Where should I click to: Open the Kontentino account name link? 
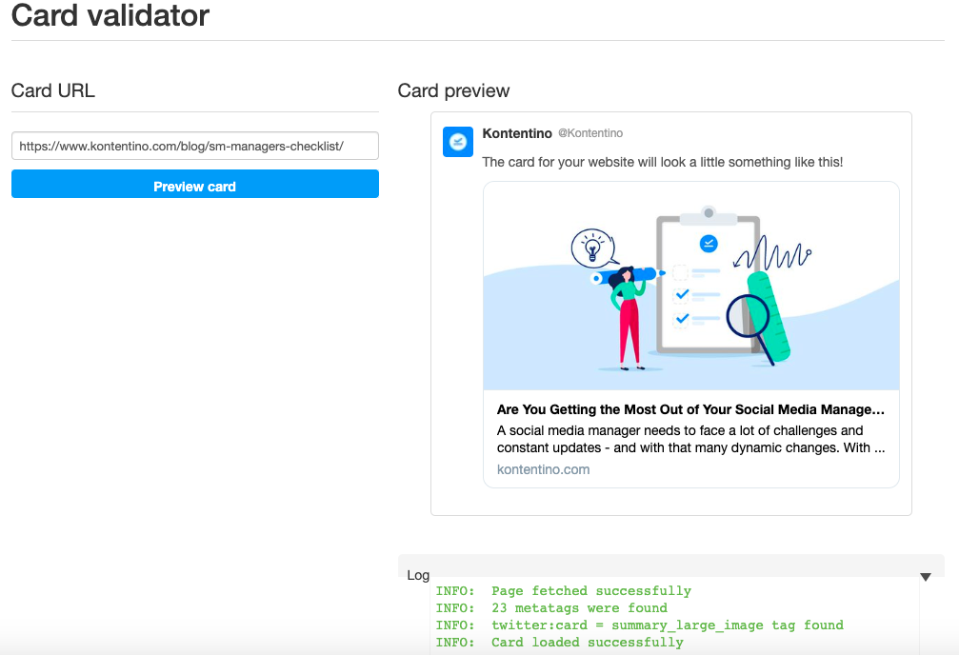(517, 133)
